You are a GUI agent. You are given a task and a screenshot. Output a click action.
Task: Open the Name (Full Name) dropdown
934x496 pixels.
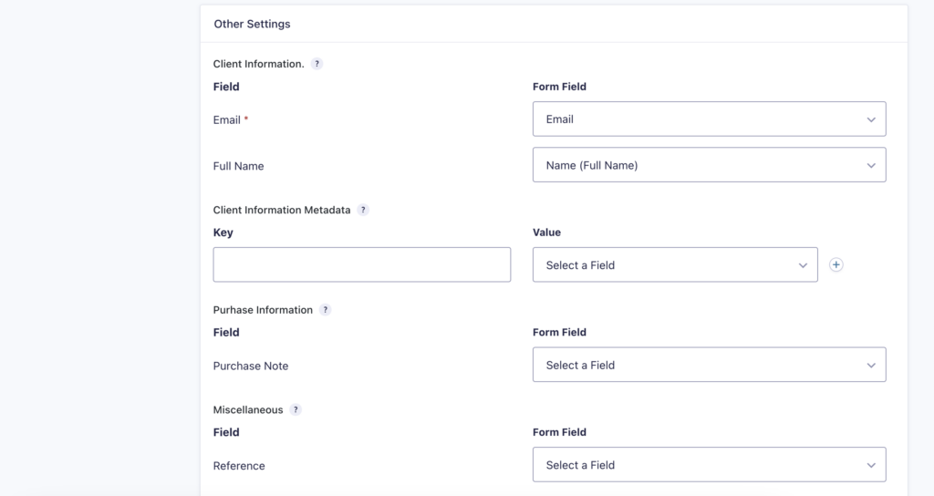pos(709,165)
